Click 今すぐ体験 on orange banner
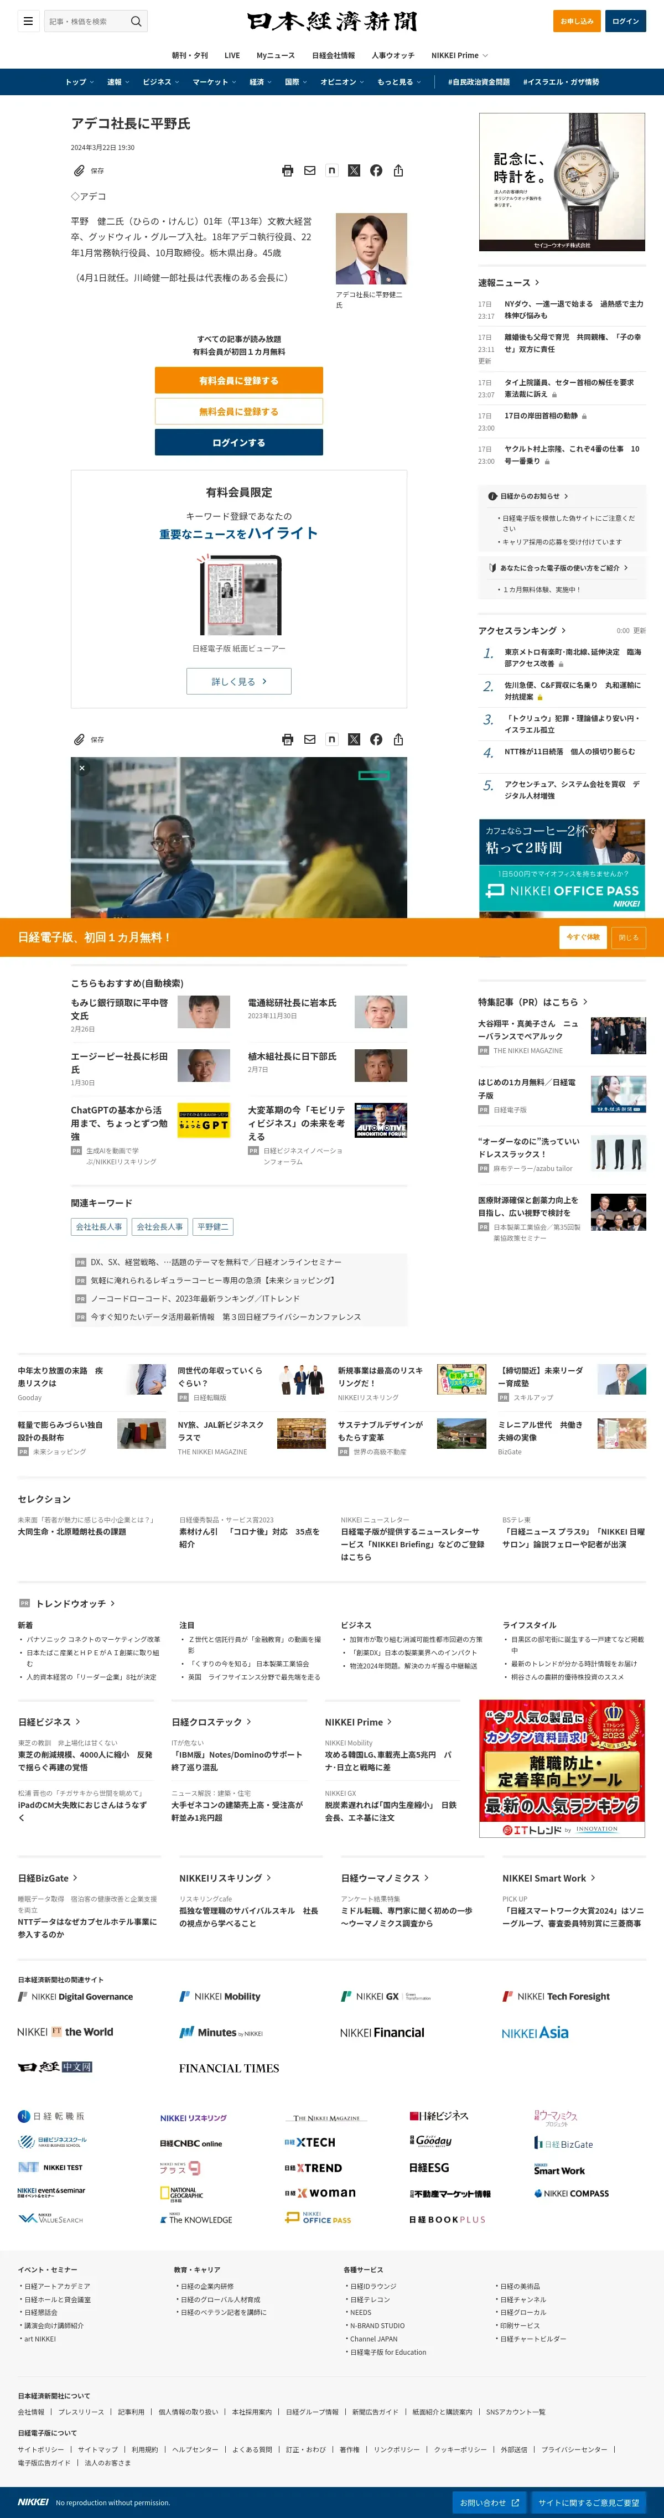664x2518 pixels. 582,937
